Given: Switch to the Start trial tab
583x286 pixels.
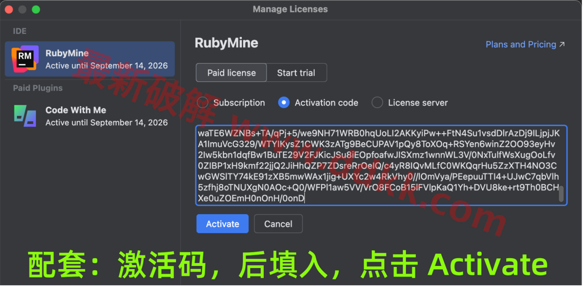Looking at the screenshot, I should click(296, 73).
